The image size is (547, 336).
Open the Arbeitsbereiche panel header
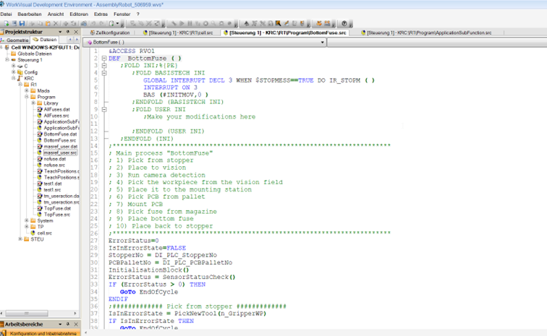pyautogui.click(x=29, y=324)
